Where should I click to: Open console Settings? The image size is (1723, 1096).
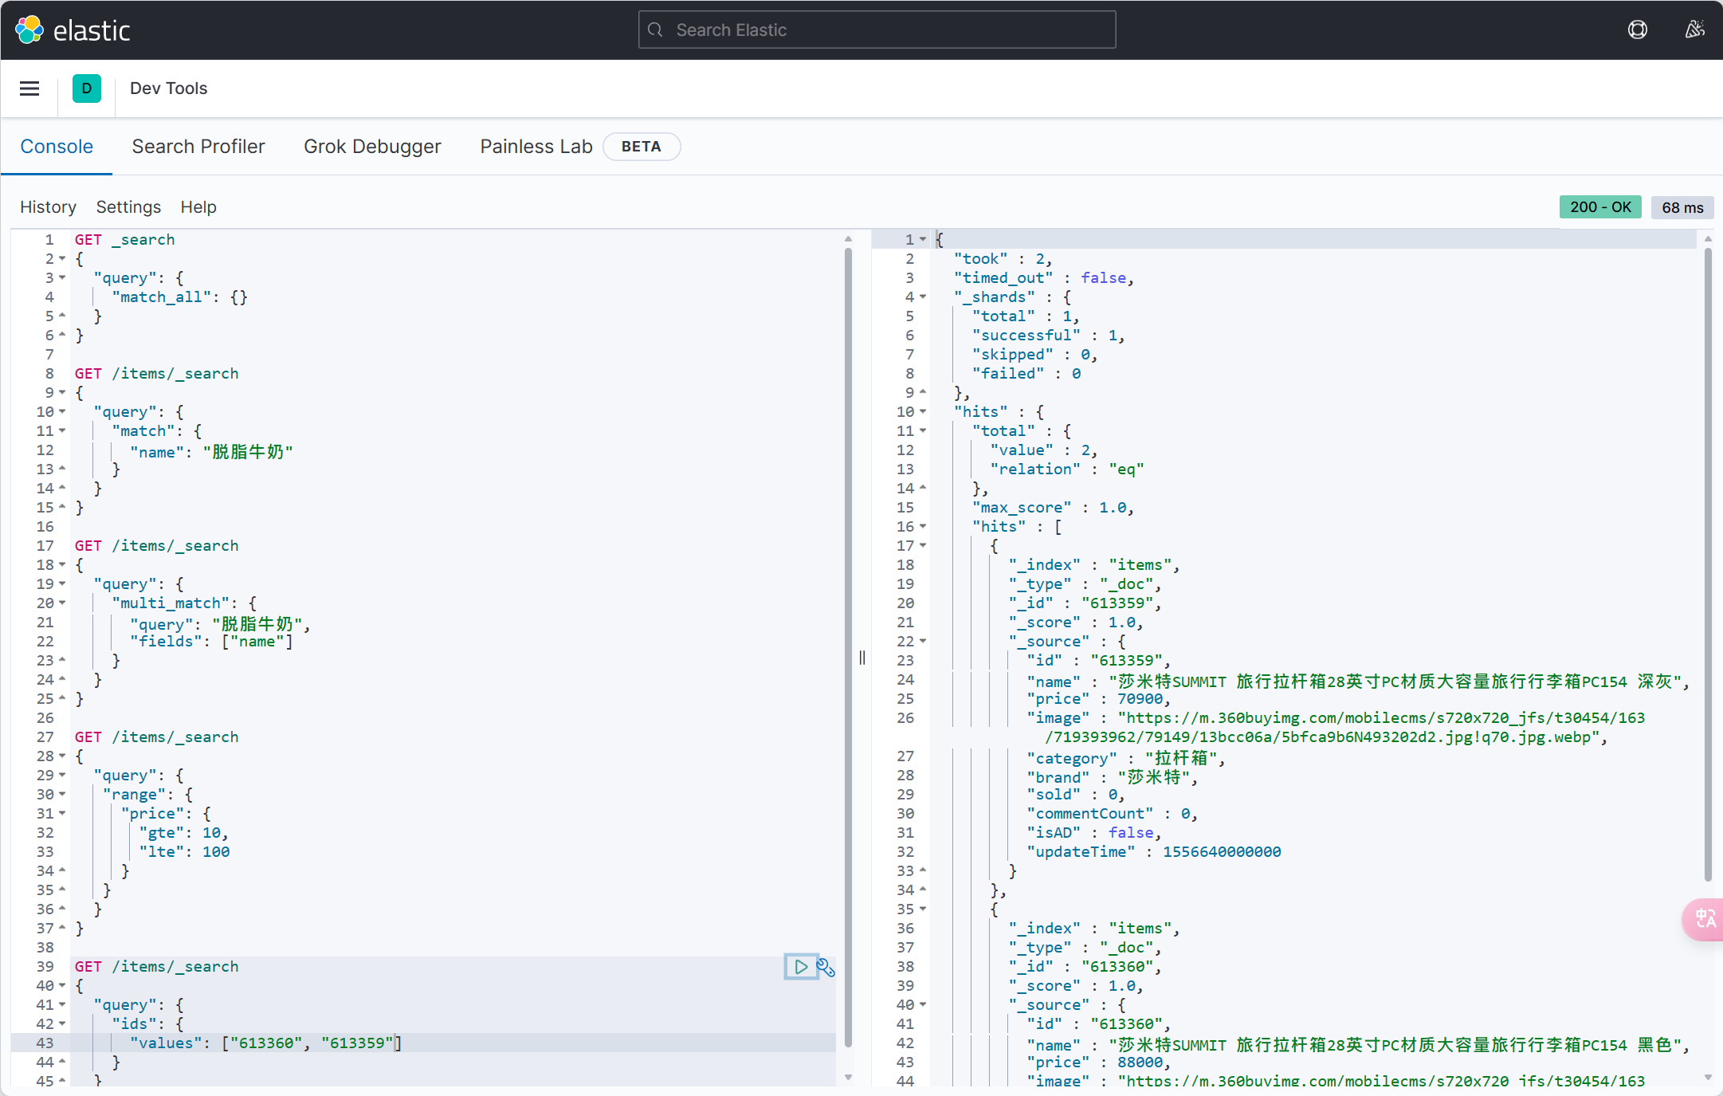128,207
